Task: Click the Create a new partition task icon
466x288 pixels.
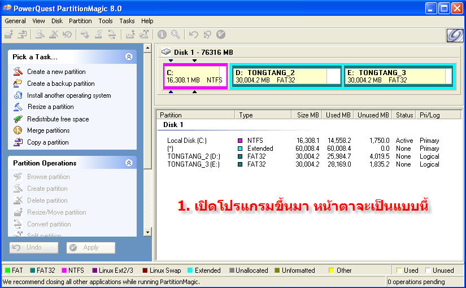Action: click(18, 71)
